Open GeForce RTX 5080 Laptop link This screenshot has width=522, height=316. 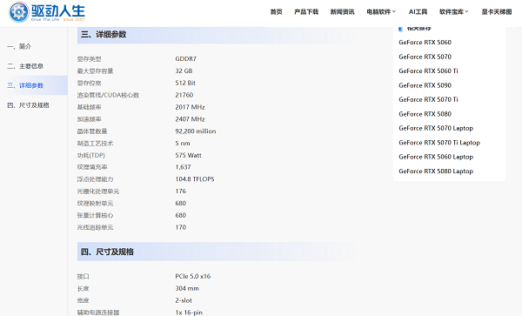tap(436, 171)
